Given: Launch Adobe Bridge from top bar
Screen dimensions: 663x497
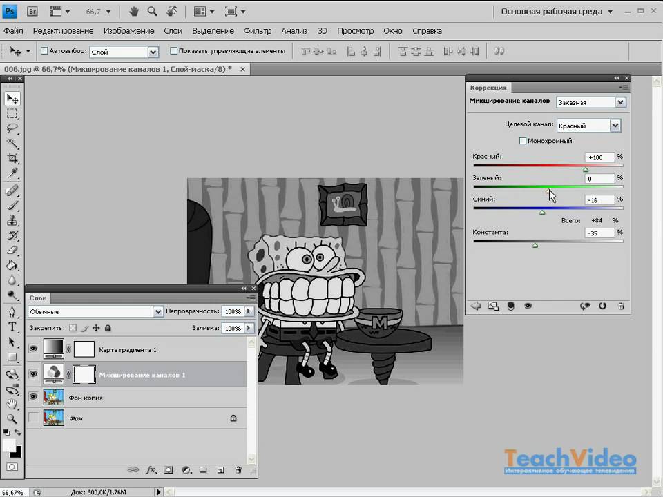Looking at the screenshot, I should click(32, 12).
